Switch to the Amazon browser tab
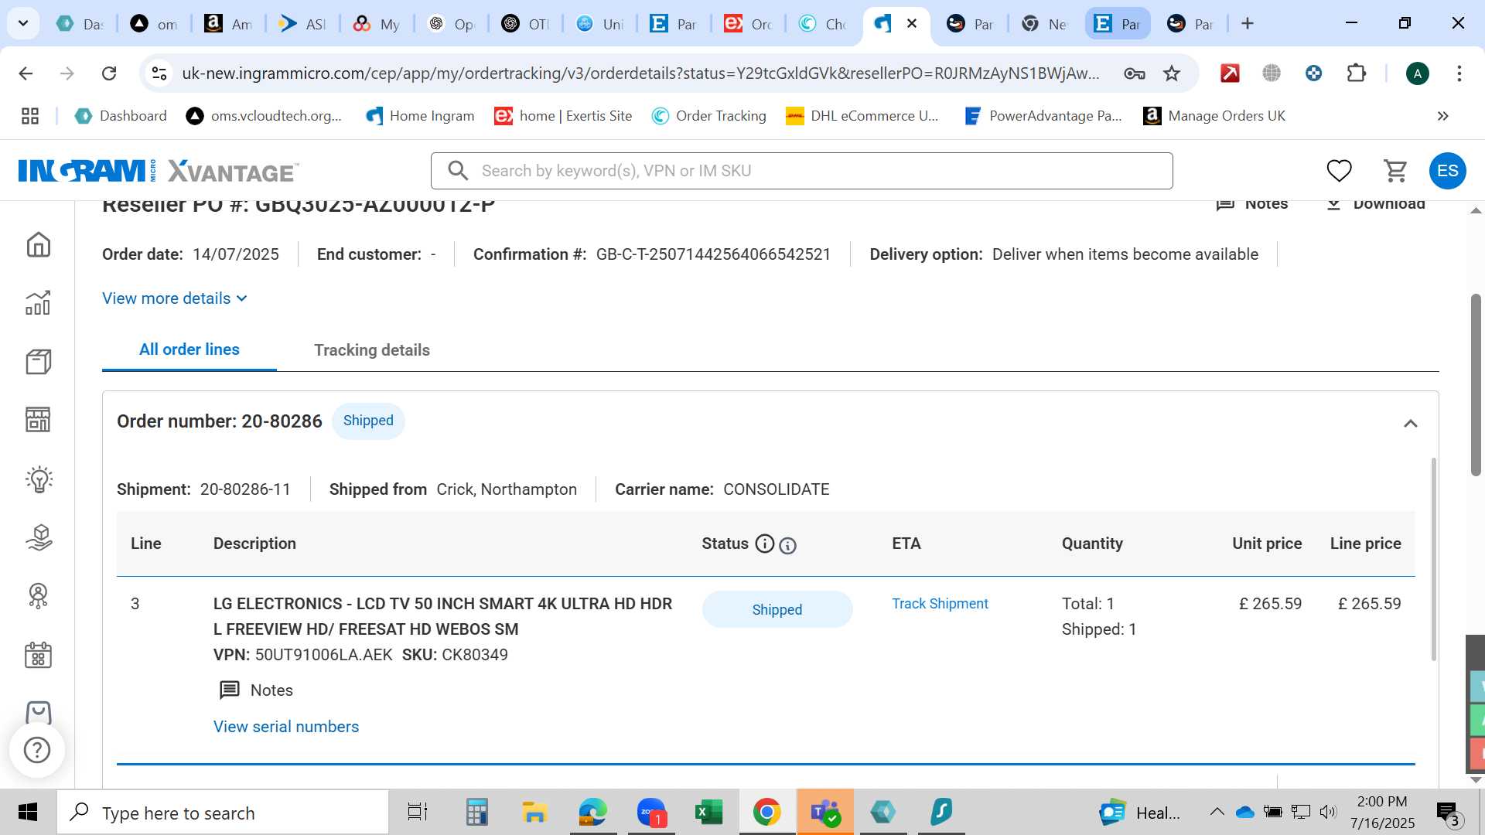The width and height of the screenshot is (1485, 835). coord(229,24)
